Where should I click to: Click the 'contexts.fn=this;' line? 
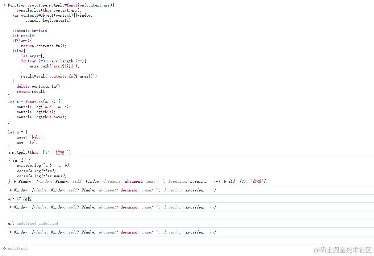click(x=30, y=30)
